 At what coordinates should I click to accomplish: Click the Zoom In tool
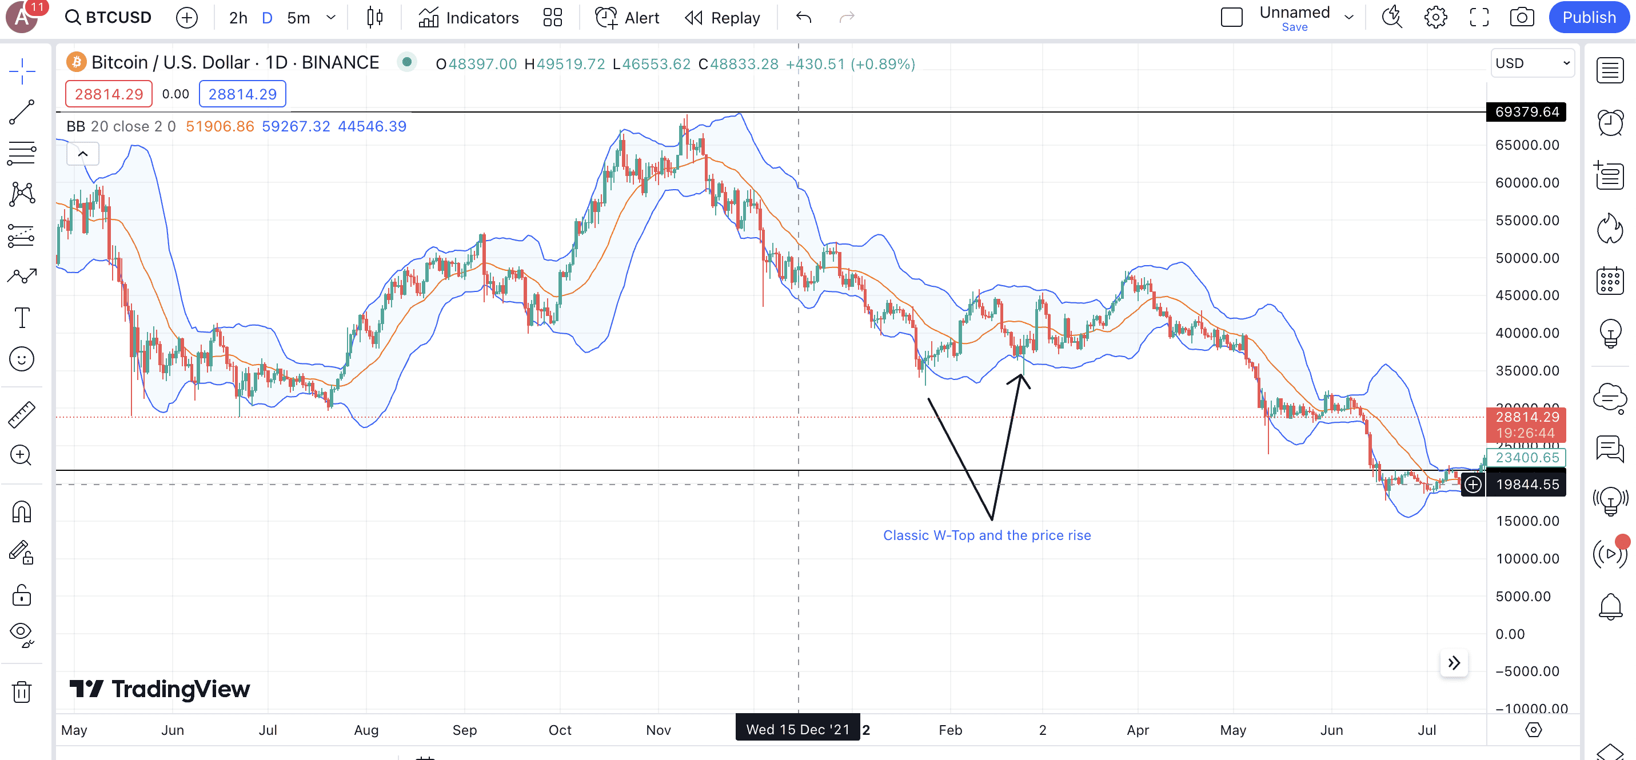[x=22, y=455]
